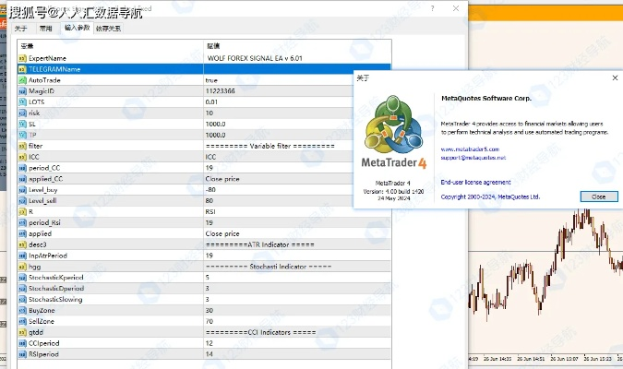Select the TELEGRAMName value field
This screenshot has width=623, height=369.
click(x=277, y=69)
